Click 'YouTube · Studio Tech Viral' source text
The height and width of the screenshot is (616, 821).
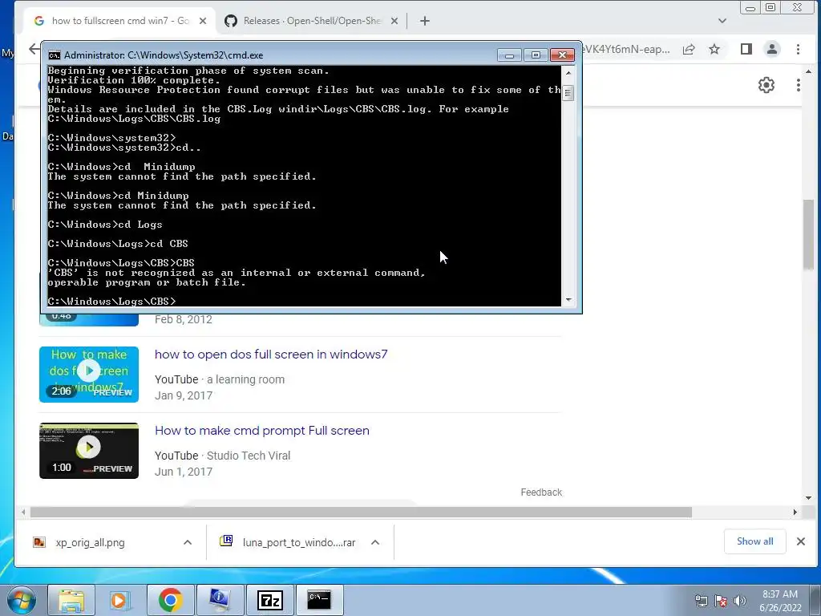[223, 456]
